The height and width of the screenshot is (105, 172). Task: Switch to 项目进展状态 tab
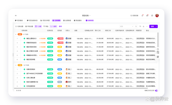pos(32,20)
